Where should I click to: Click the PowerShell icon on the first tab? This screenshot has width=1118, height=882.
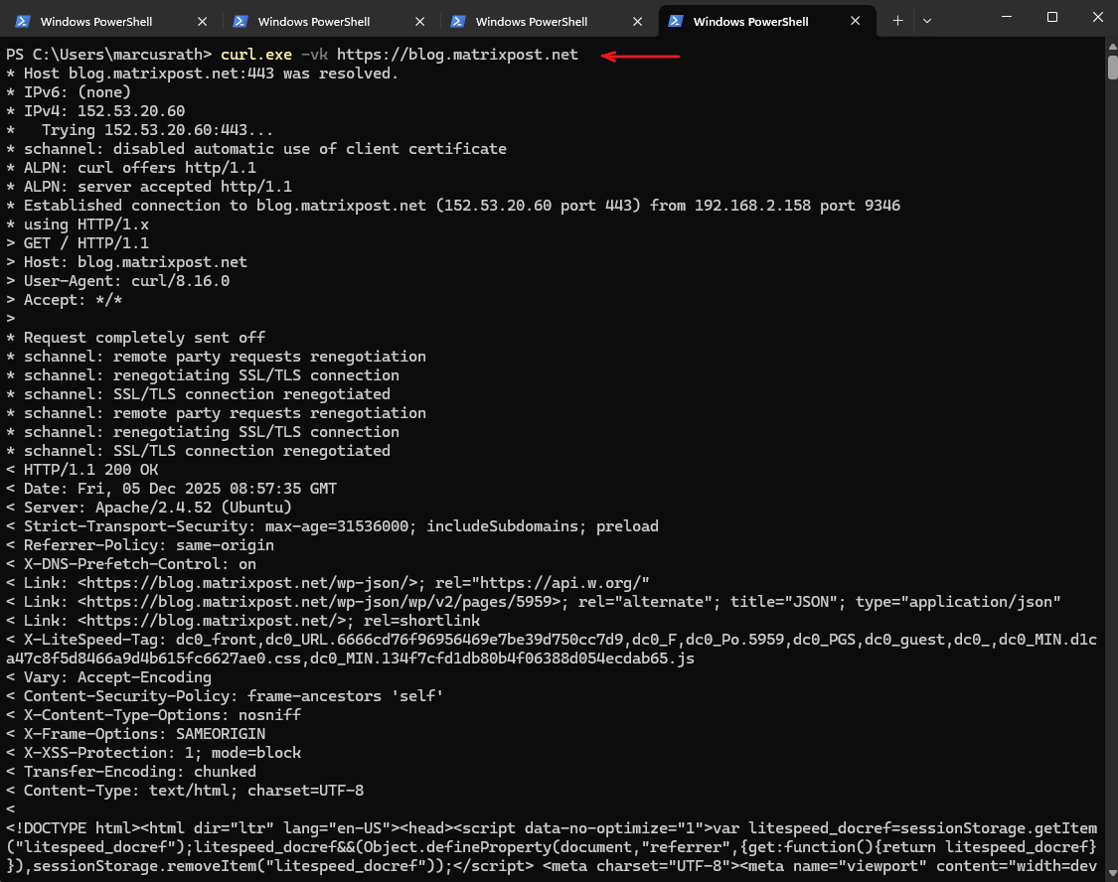click(22, 21)
